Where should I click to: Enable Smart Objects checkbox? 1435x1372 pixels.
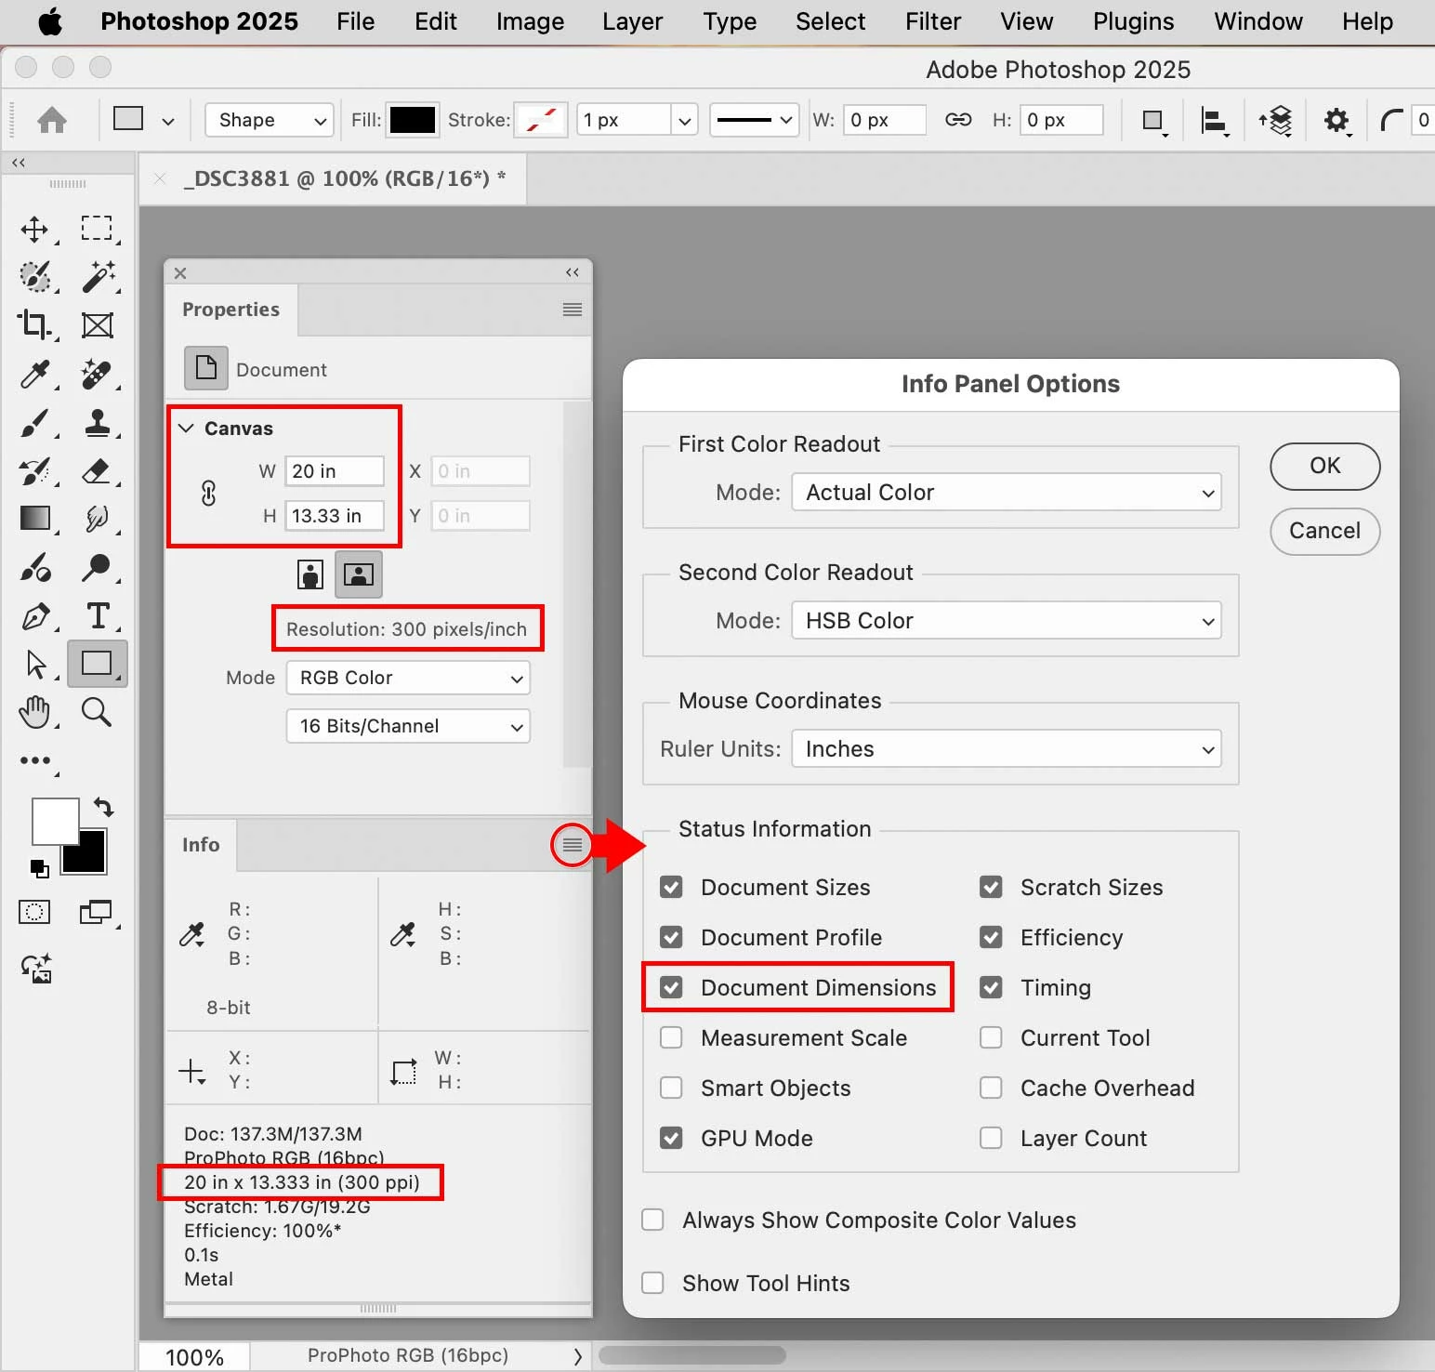coord(671,1088)
